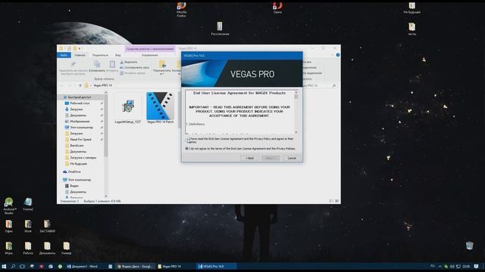Select Рабочий стол in the sidebar
This screenshot has height=272, width=485.
[80, 104]
